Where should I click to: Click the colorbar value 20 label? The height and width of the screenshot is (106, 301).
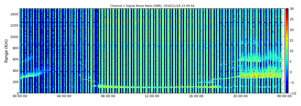(292, 30)
